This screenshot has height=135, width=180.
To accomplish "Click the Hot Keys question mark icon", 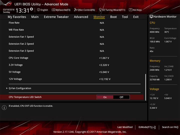I will point(130,10).
